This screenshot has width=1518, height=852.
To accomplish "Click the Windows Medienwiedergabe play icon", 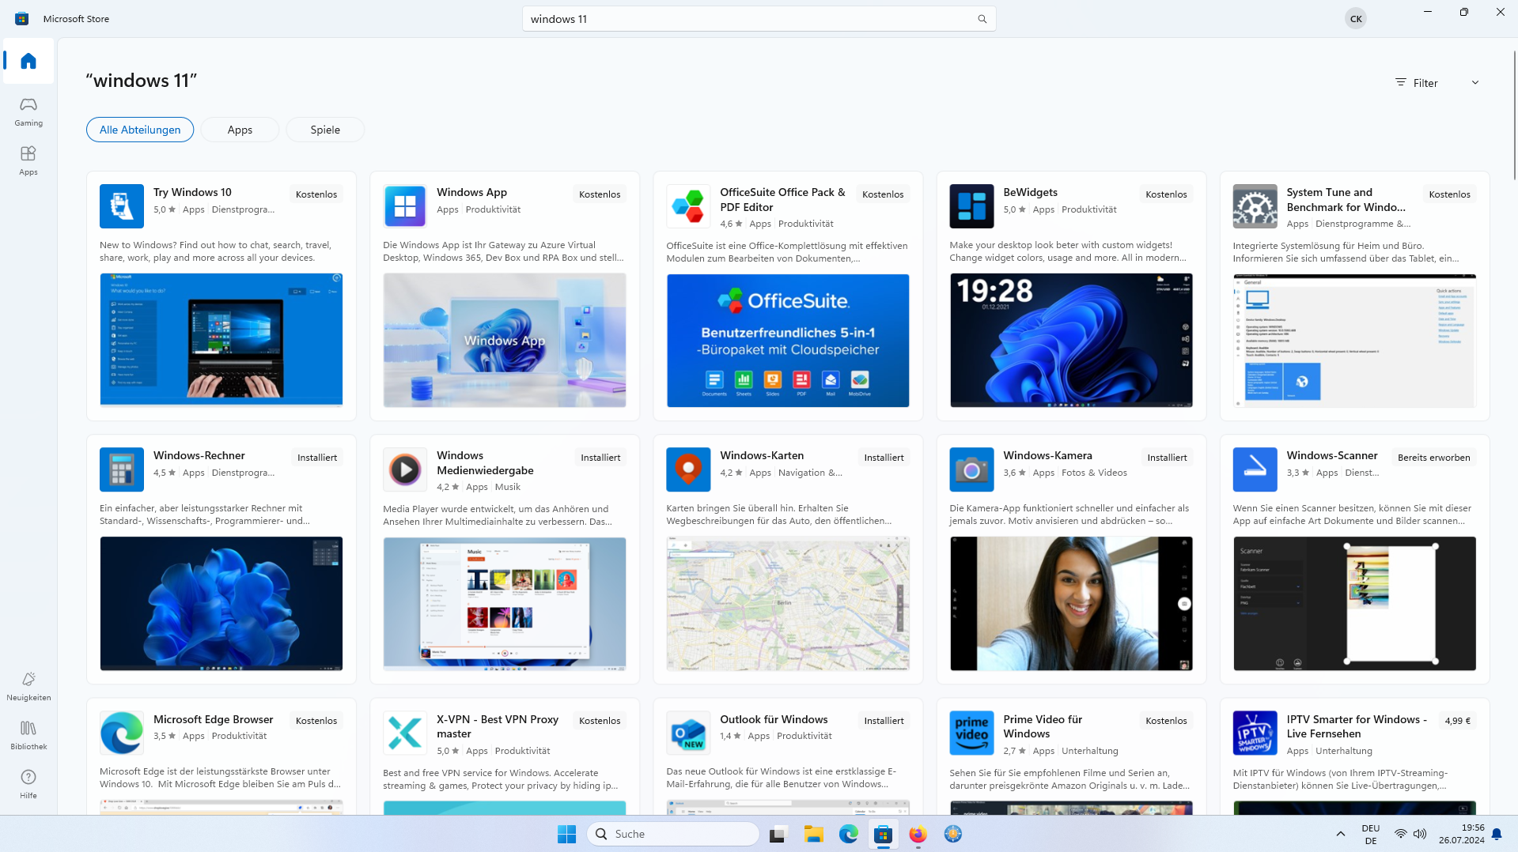I will point(405,469).
